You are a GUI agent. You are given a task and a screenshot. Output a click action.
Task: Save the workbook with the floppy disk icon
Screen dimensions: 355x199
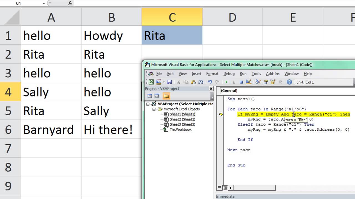tap(169, 82)
